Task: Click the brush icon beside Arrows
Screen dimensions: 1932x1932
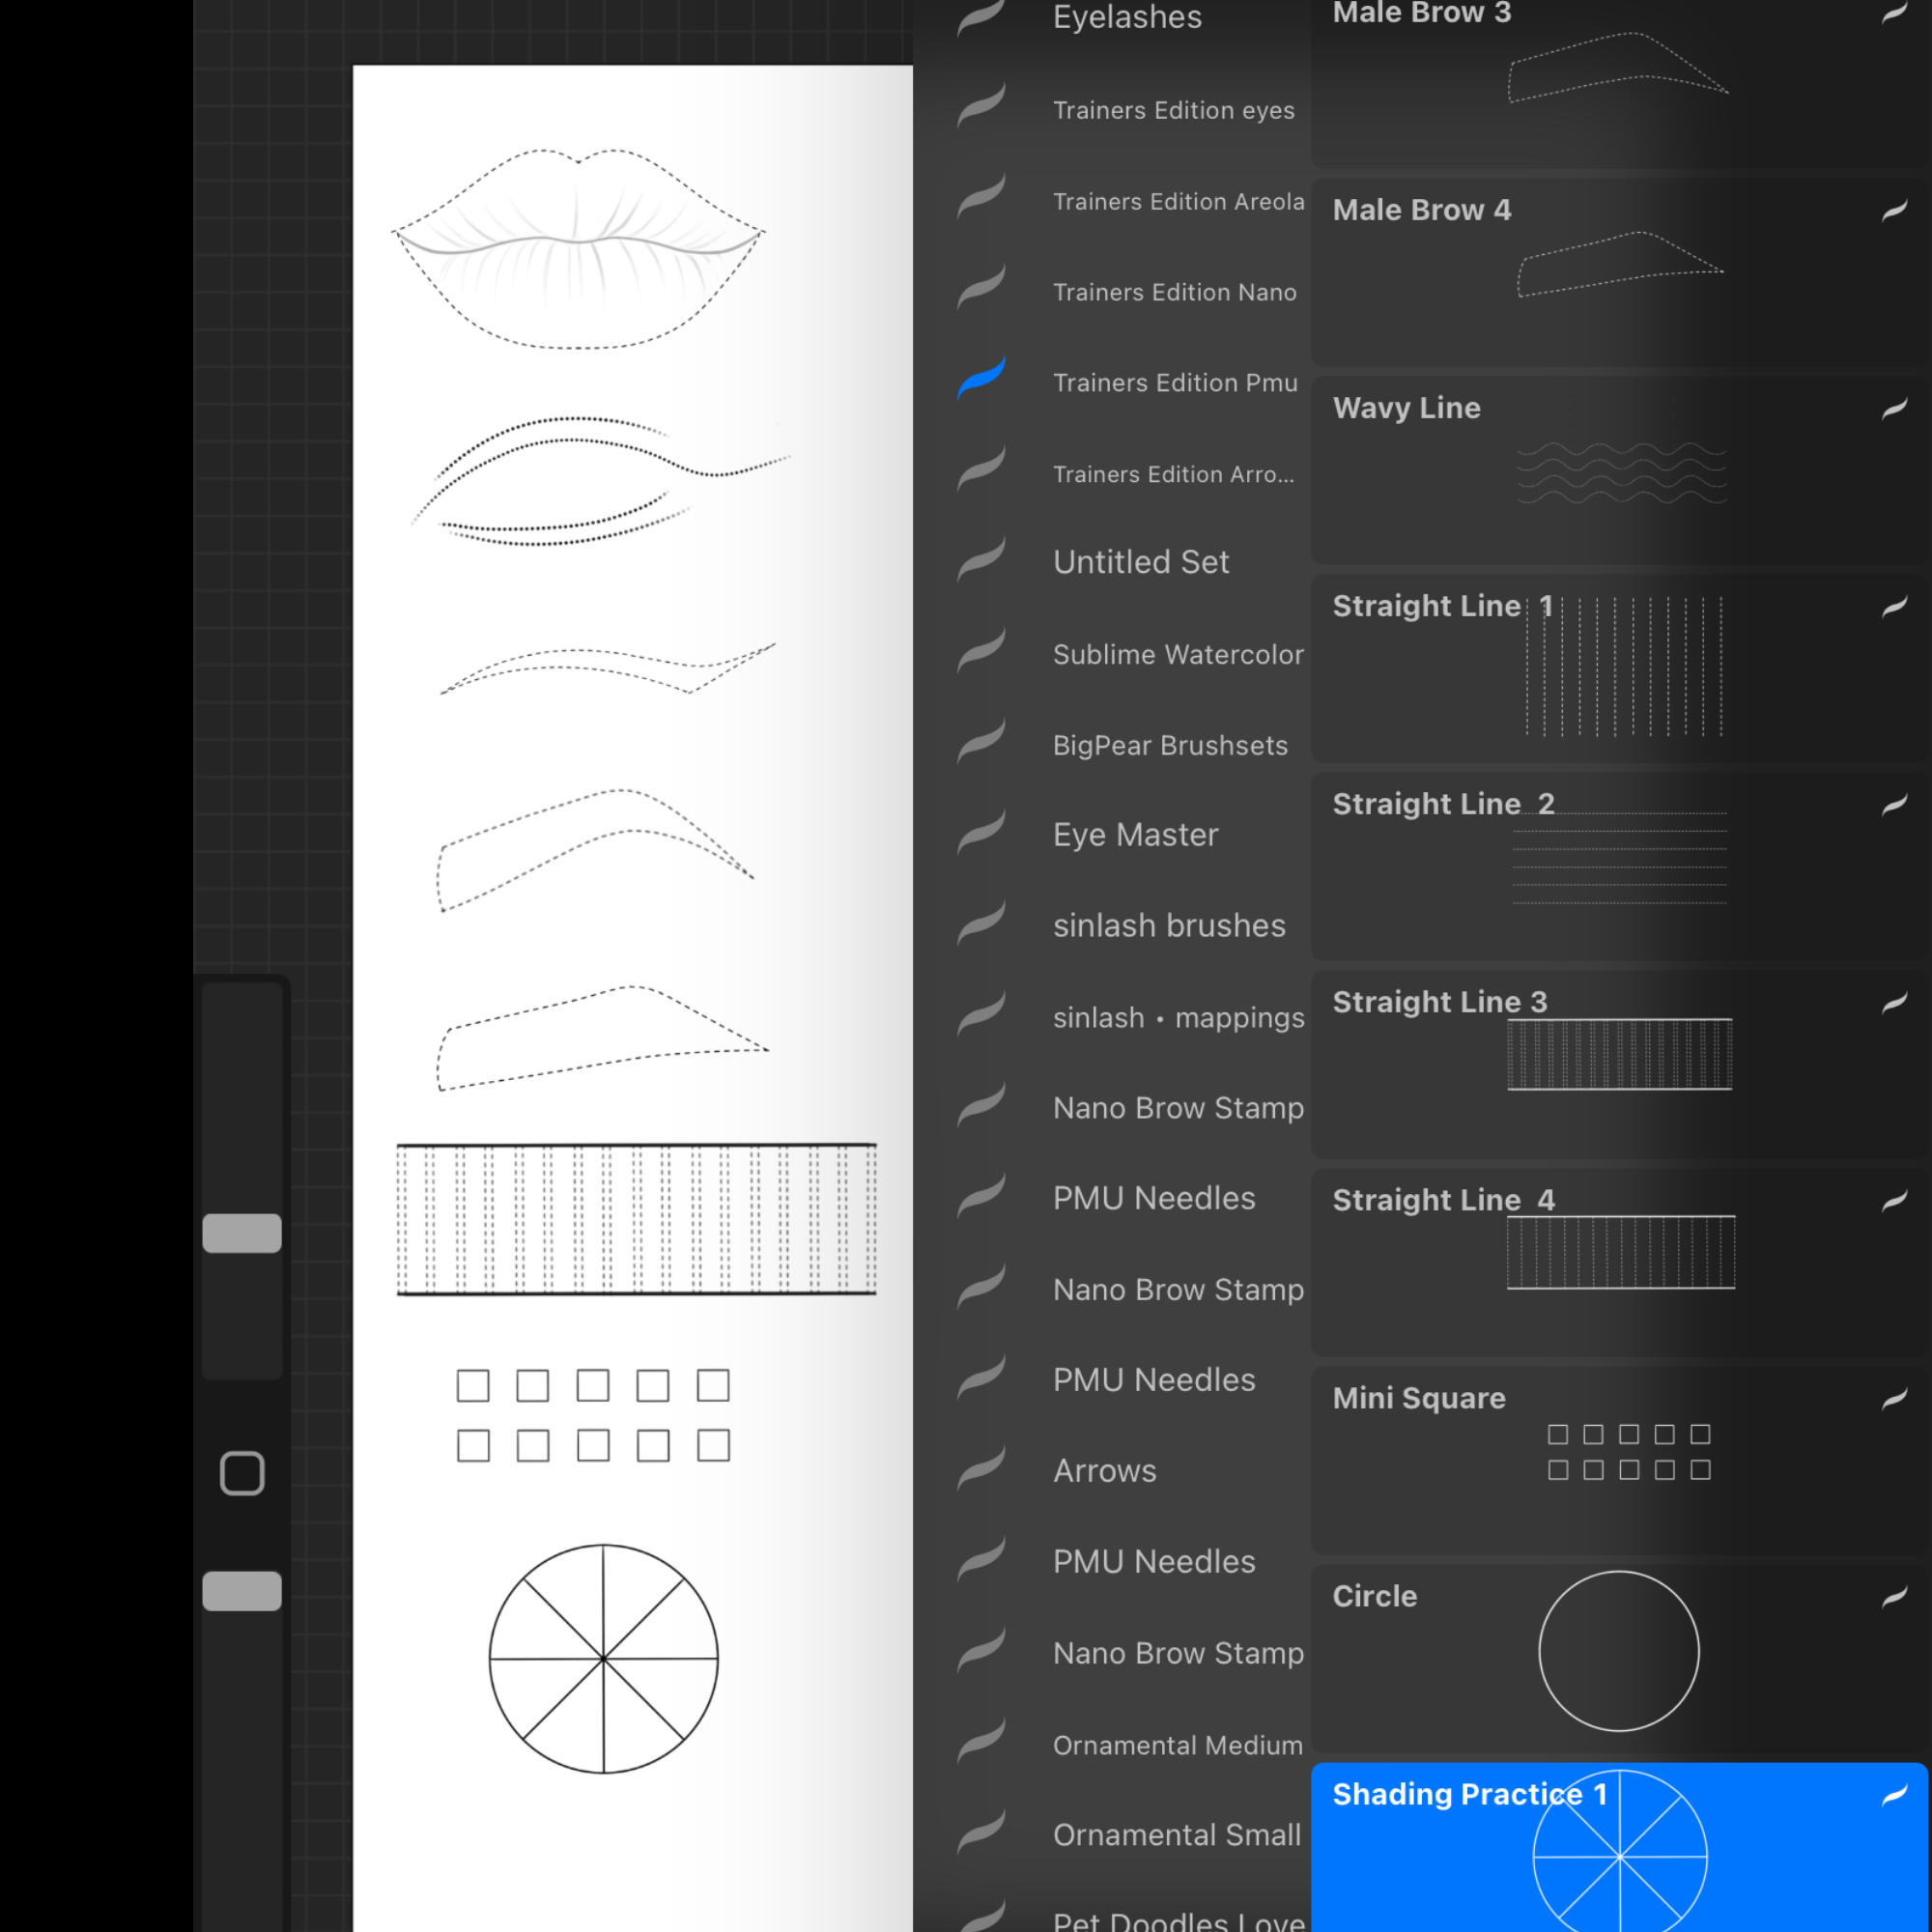Action: tap(981, 1468)
